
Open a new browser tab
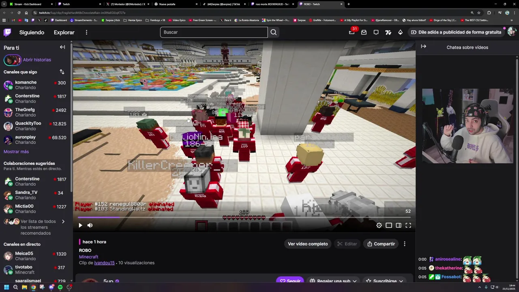click(349, 4)
